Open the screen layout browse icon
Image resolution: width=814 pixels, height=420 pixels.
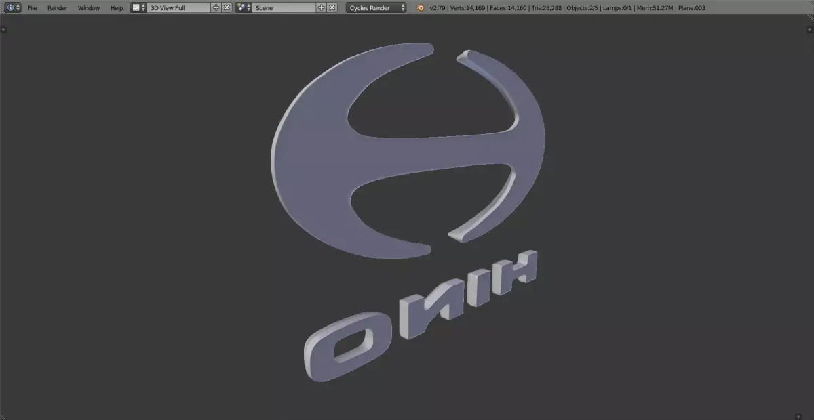click(x=138, y=7)
